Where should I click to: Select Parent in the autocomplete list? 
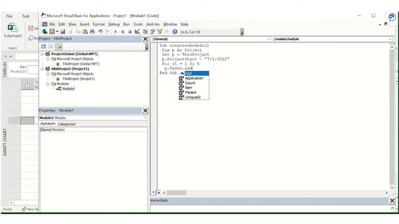coord(194,93)
